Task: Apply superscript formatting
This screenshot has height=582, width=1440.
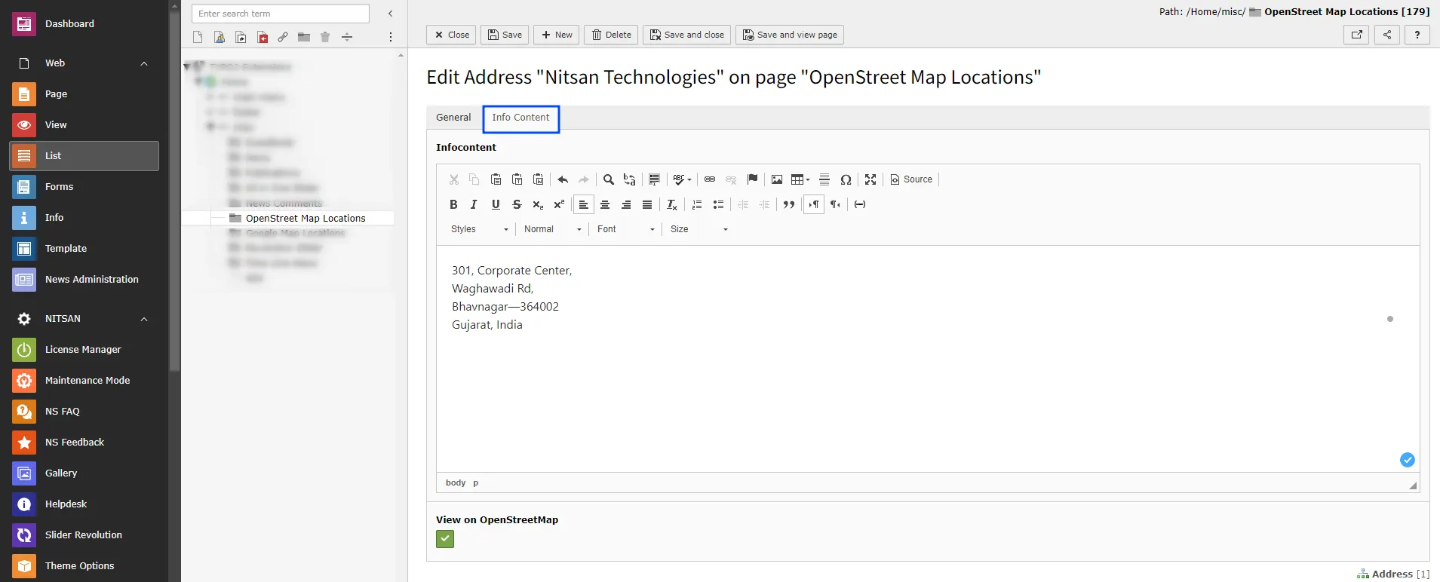Action: click(559, 204)
